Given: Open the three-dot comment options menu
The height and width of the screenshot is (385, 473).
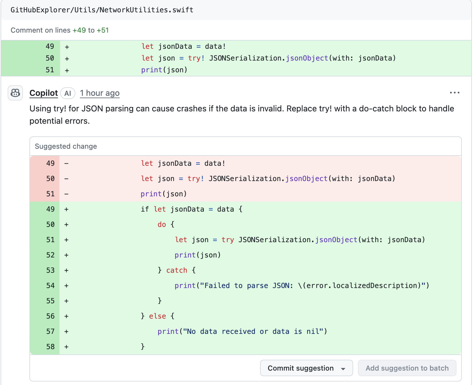Looking at the screenshot, I should (x=454, y=93).
